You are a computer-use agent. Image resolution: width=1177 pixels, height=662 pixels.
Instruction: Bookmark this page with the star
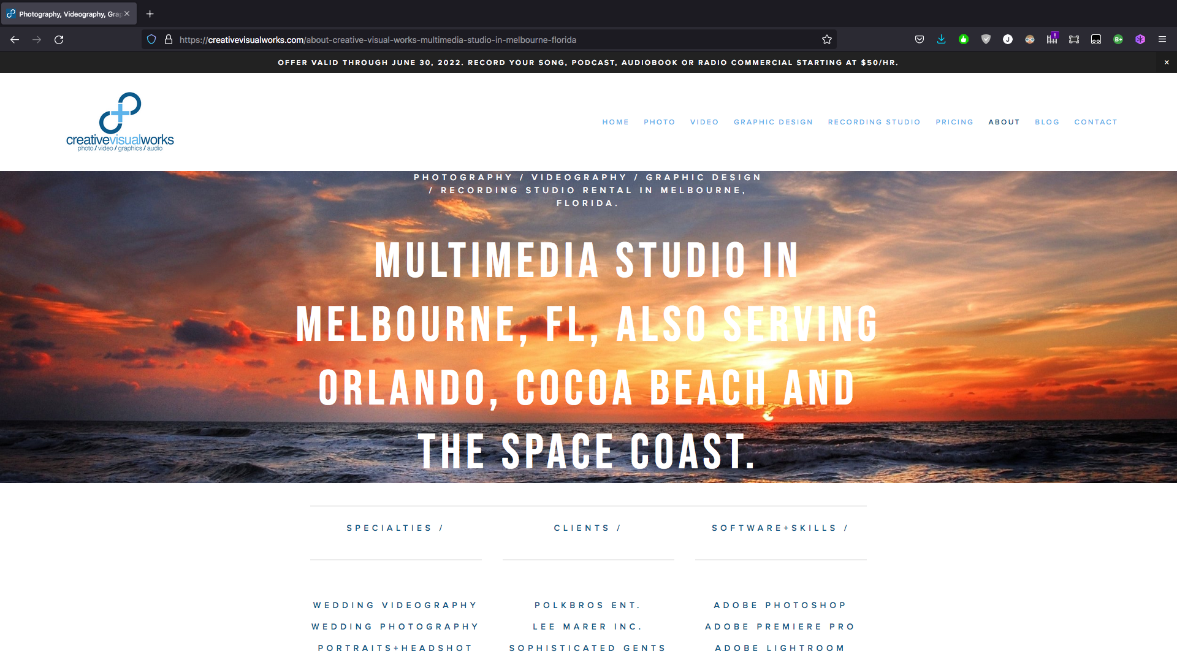[827, 40]
